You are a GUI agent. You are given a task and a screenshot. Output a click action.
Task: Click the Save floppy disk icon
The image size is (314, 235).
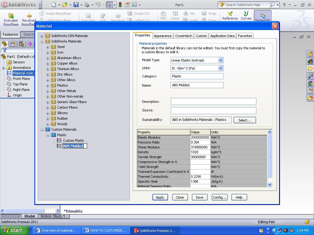tap(76, 4)
